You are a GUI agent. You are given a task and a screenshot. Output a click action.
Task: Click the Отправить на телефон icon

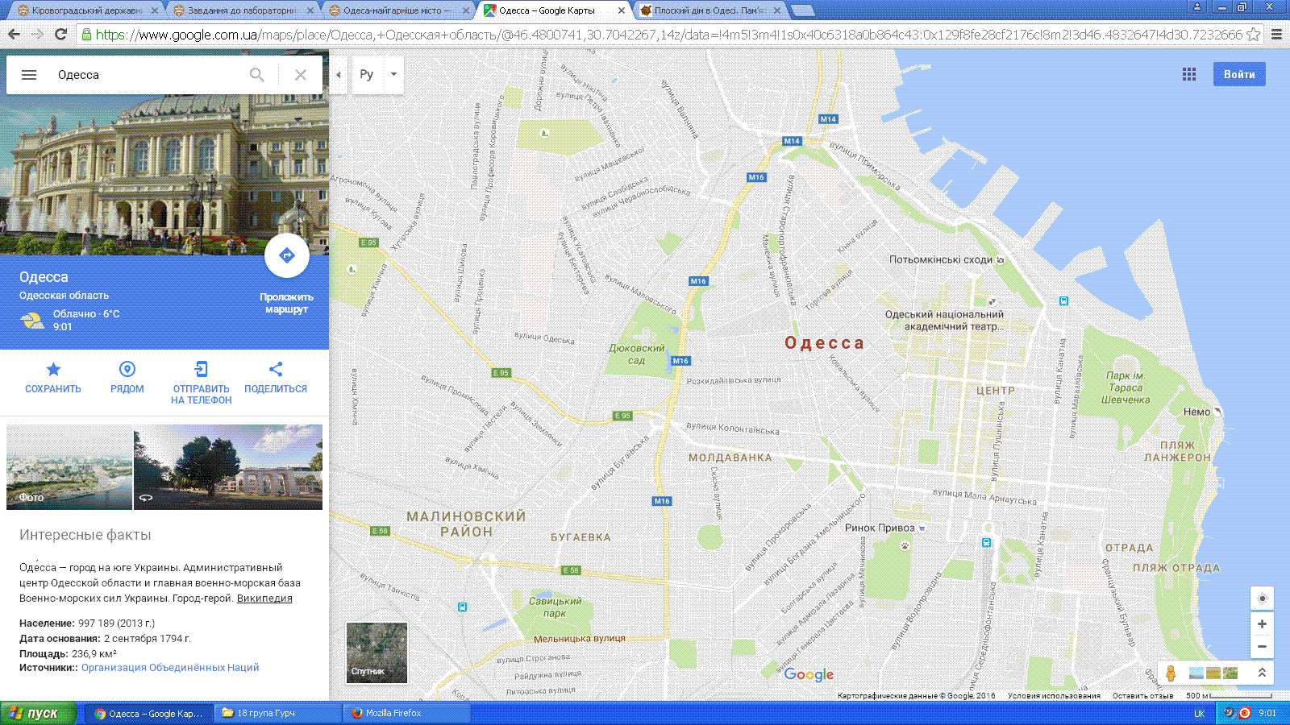(201, 369)
